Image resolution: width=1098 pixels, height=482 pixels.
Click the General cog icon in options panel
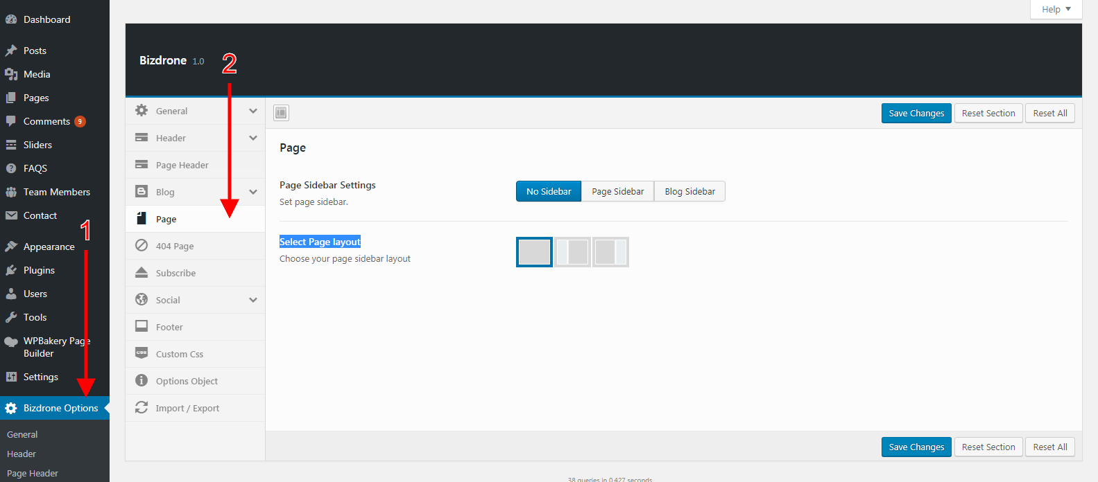[x=141, y=111]
